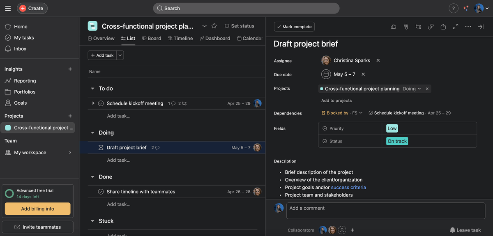Copy task link with chain icon
493x236 pixels.
coord(431,27)
